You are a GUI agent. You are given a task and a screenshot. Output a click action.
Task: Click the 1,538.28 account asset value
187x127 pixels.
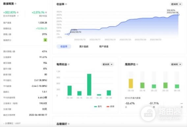[x=43, y=22]
